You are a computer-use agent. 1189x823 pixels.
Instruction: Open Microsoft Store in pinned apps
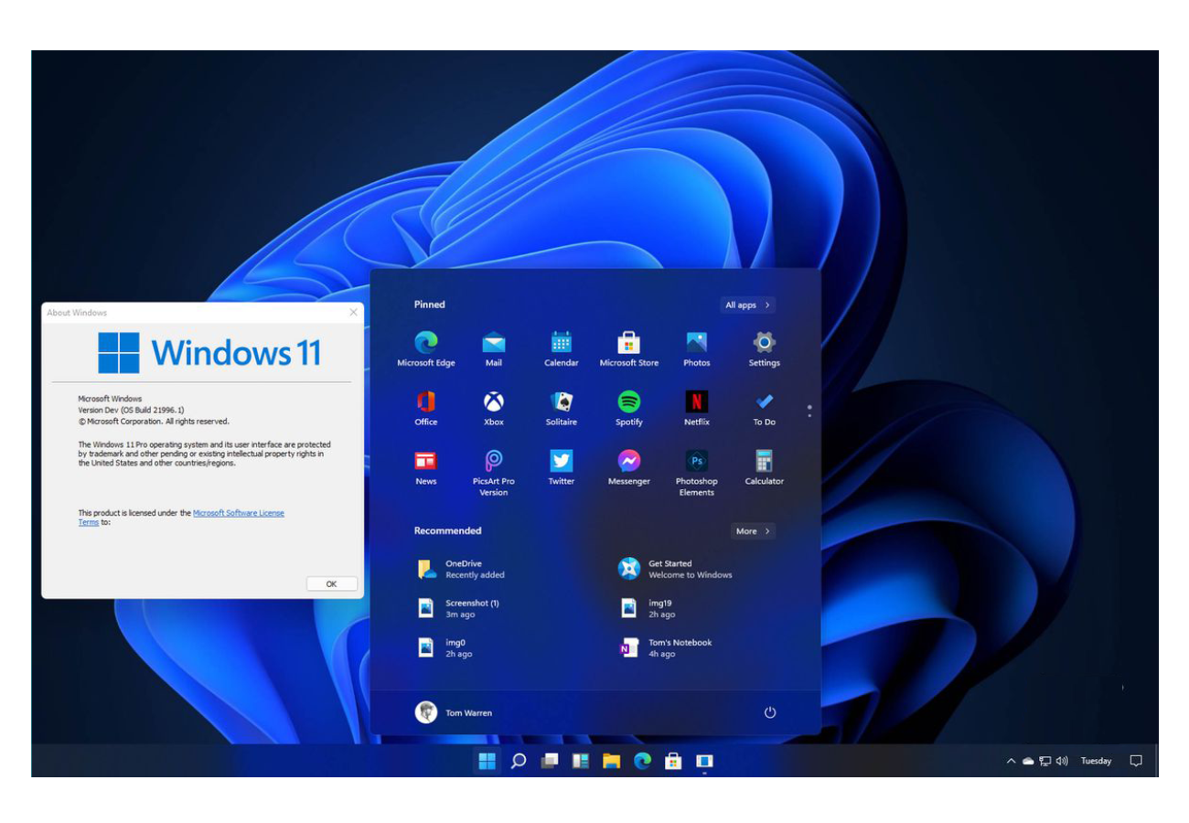pyautogui.click(x=629, y=349)
